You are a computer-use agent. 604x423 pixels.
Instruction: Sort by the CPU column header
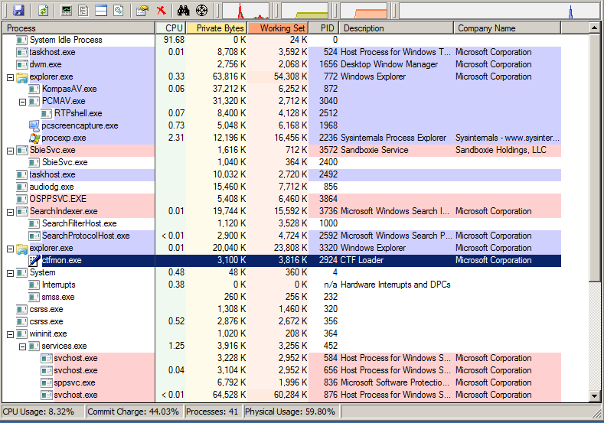[x=170, y=28]
